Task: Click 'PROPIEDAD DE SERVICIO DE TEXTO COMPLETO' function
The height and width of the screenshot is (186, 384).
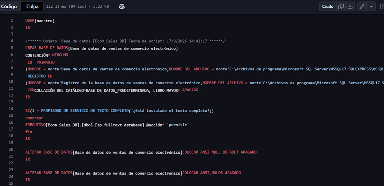Action: click(85, 111)
